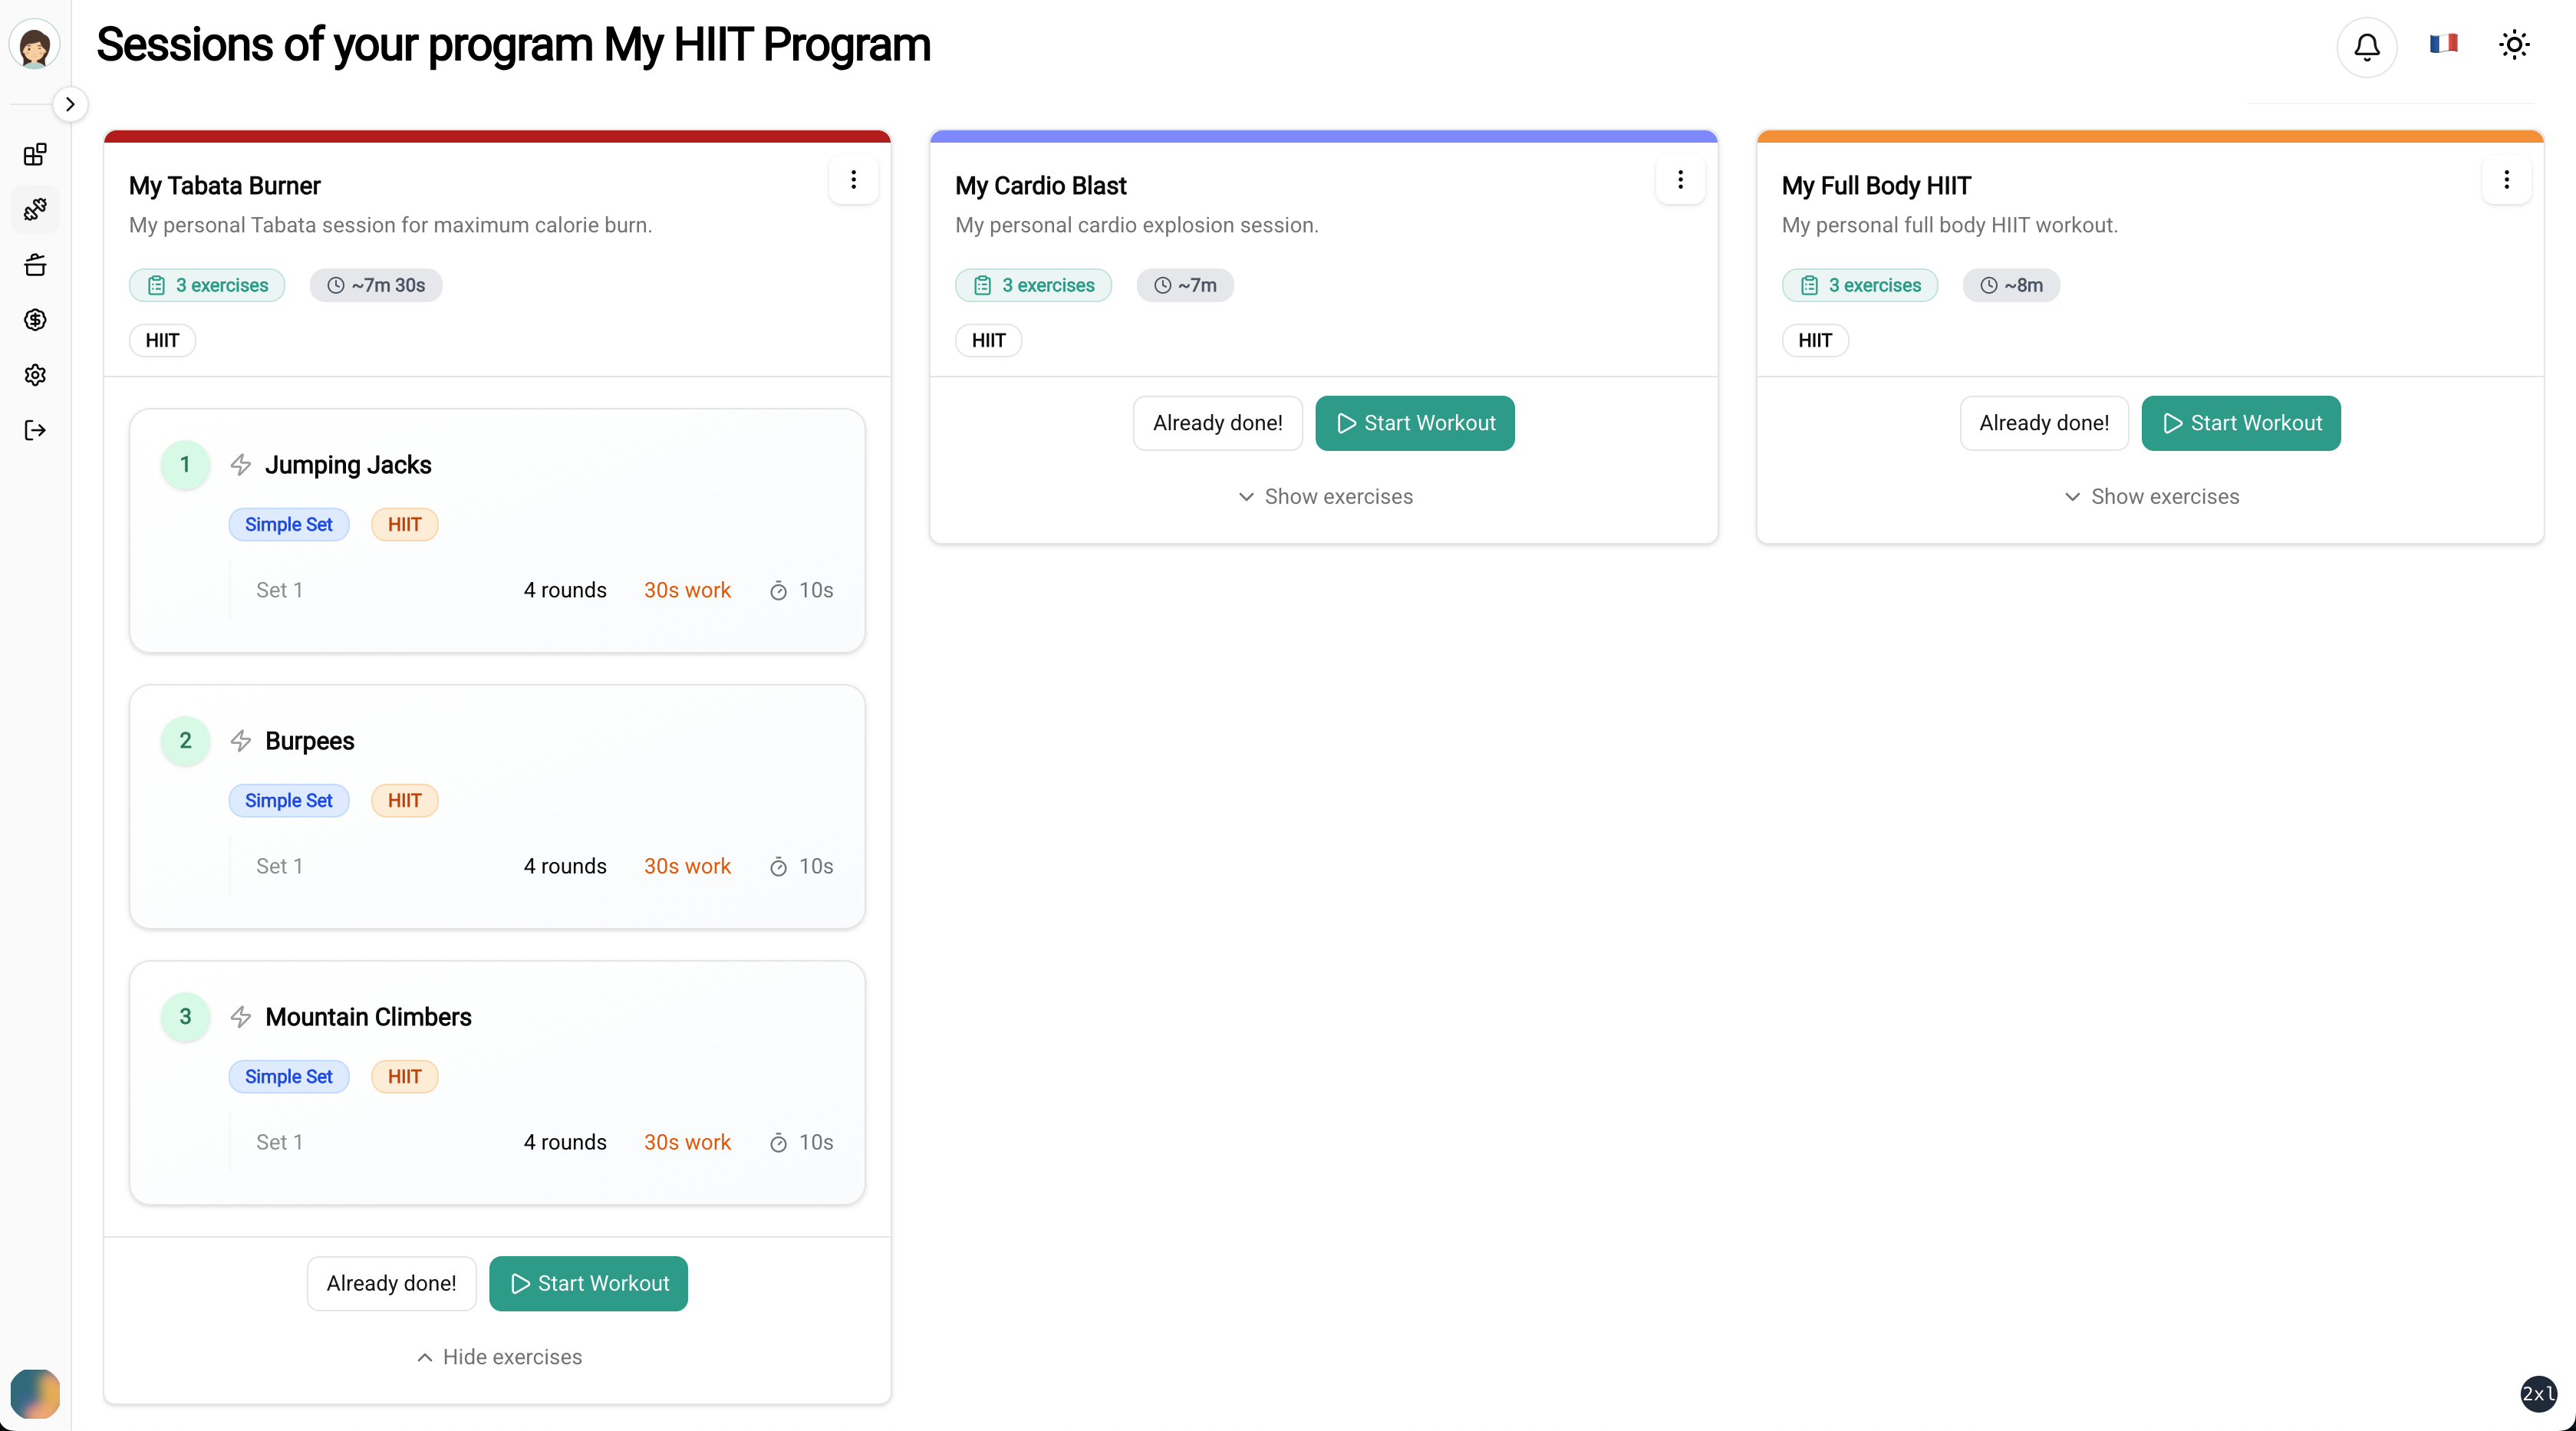Click the French flag language icon
The height and width of the screenshot is (1431, 2576).
pyautogui.click(x=2444, y=44)
